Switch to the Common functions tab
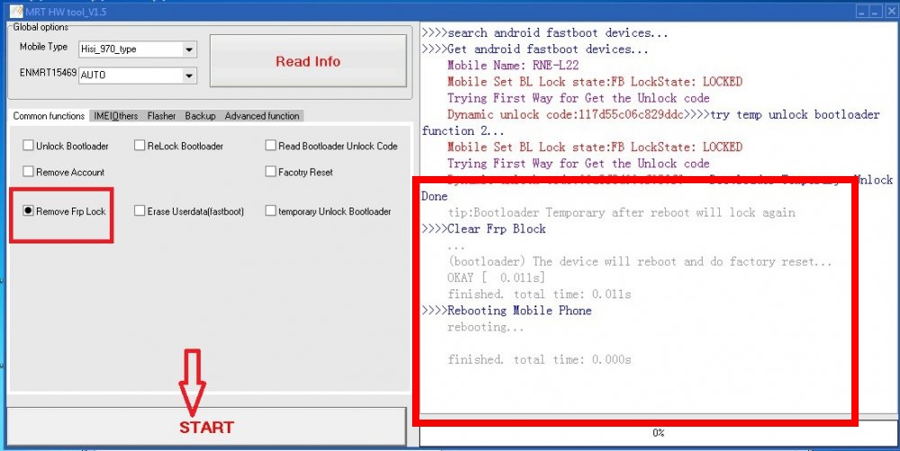 (49, 116)
